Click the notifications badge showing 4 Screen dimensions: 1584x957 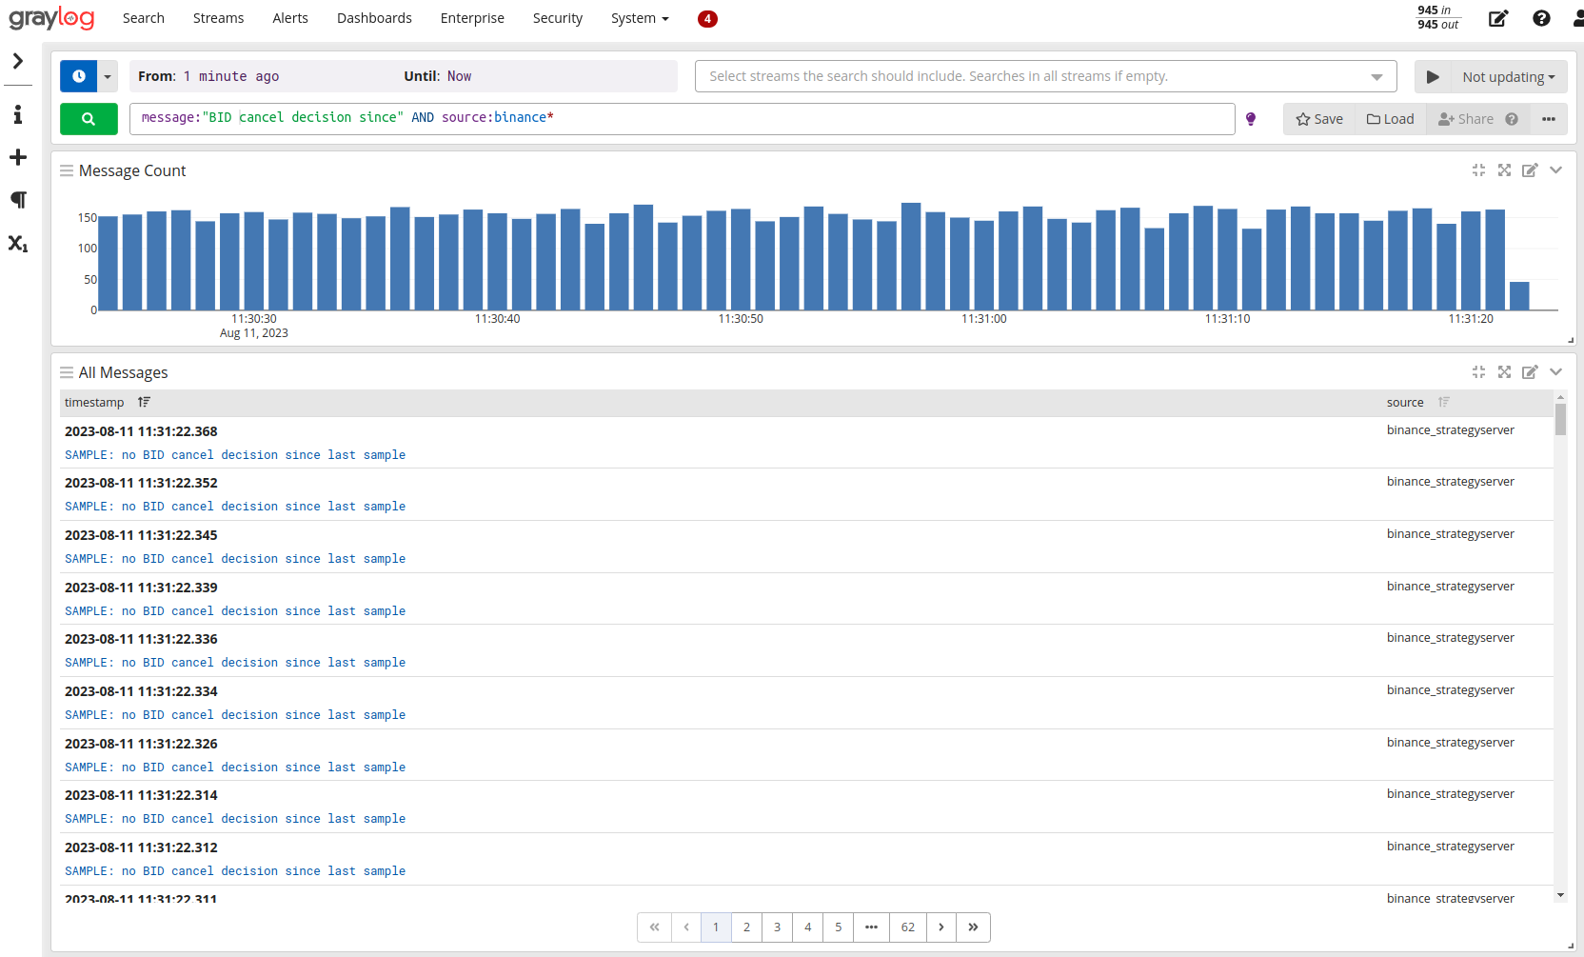point(707,18)
